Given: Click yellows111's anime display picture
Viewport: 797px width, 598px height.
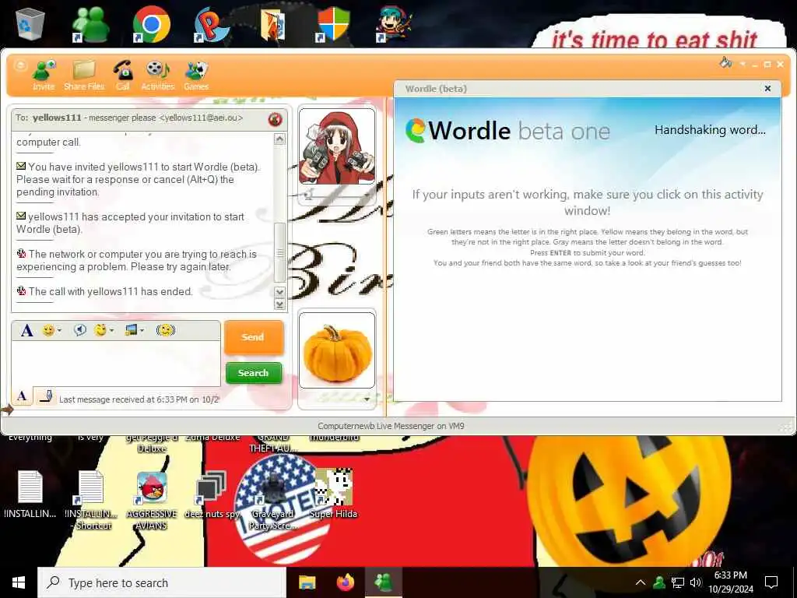Looking at the screenshot, I should point(336,146).
